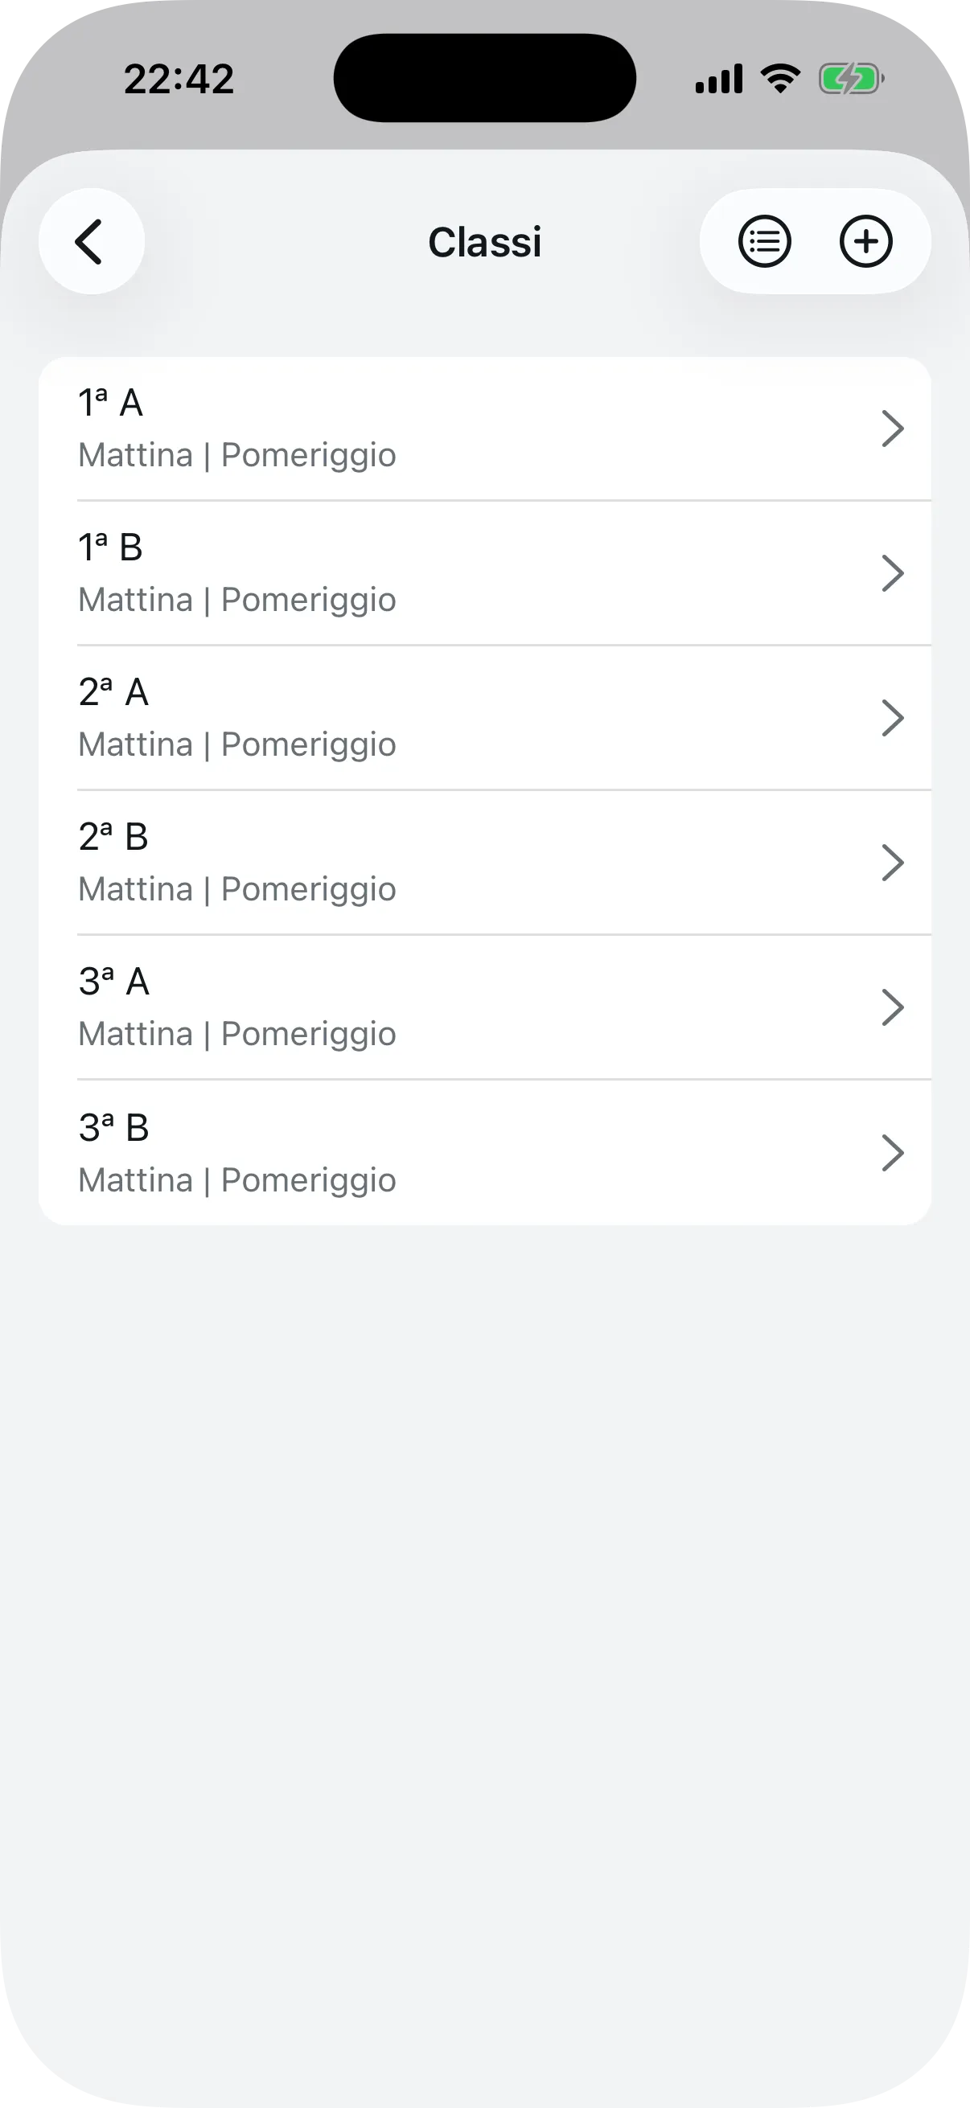
Task: Open the 2ª B chevron arrow
Action: pyautogui.click(x=892, y=863)
